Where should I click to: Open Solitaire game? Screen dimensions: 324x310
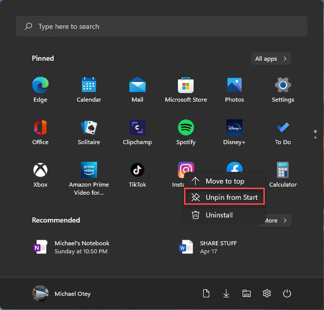pos(89,132)
